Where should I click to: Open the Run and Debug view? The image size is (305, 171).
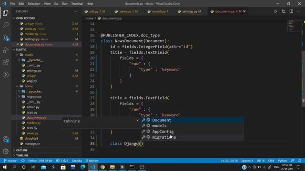(x=6, y=50)
